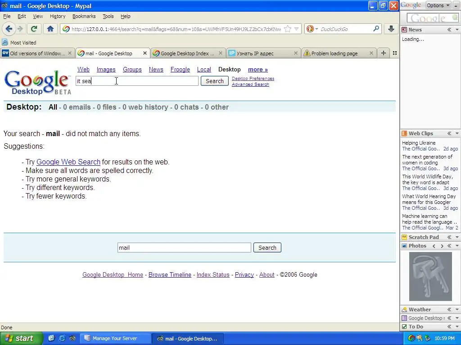Open the Bookmarks menu
This screenshot has height=345, width=461.
84,16
